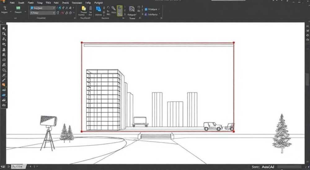
Task: Click the yellow-green highlighted ribbon button
Action: [x=119, y=11]
